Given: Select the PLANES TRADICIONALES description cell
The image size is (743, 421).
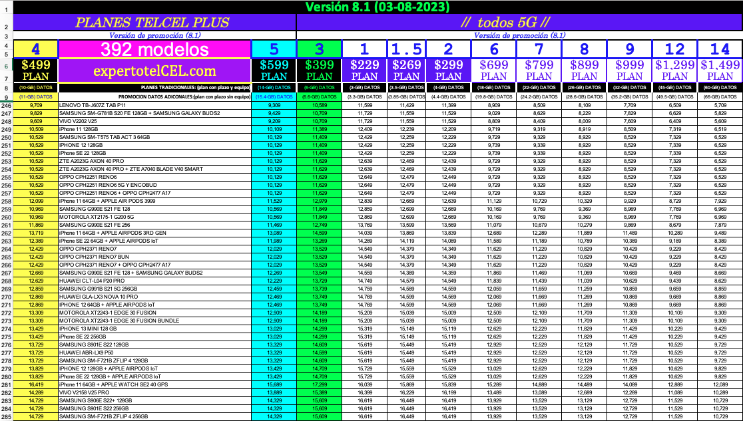Looking at the screenshot, I should [154, 88].
